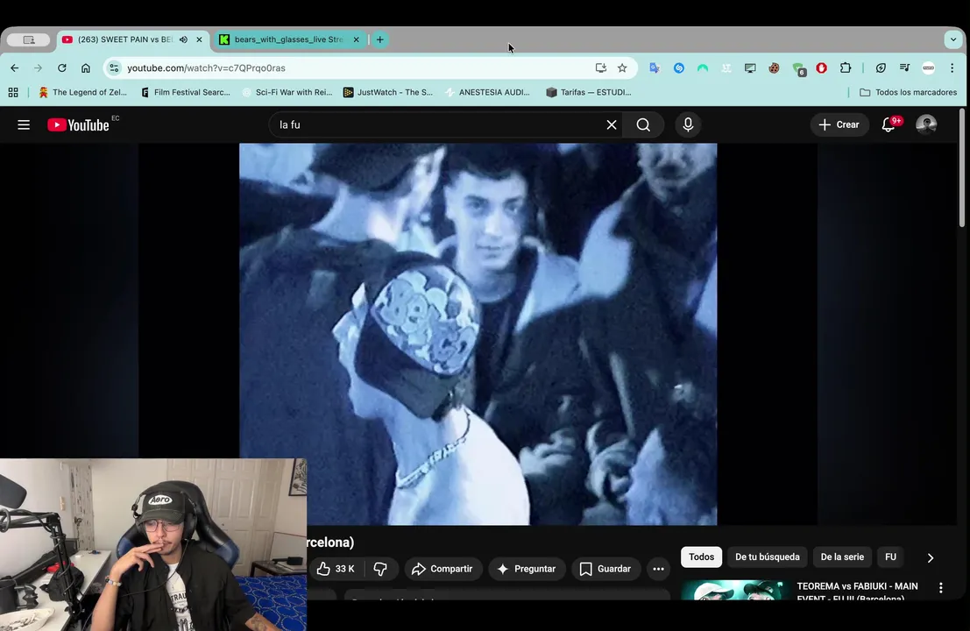The image size is (970, 631).
Task: Run search with magnifier button
Action: pyautogui.click(x=643, y=125)
